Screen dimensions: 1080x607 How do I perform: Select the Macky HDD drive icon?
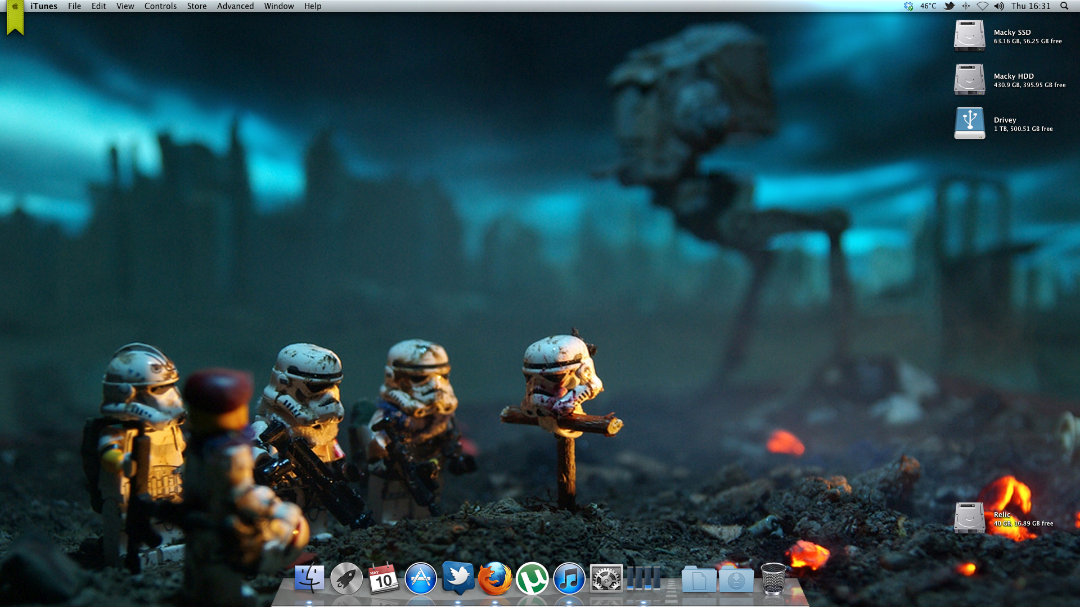tap(970, 79)
